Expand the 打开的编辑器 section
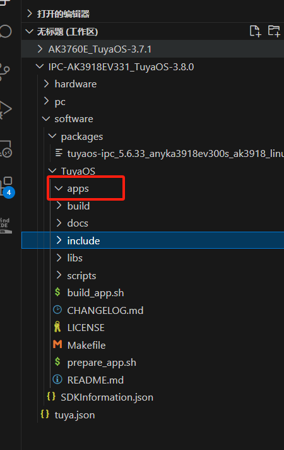 153,14
